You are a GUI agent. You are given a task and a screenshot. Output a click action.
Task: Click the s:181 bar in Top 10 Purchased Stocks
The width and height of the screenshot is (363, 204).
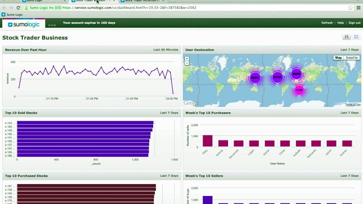87,186
